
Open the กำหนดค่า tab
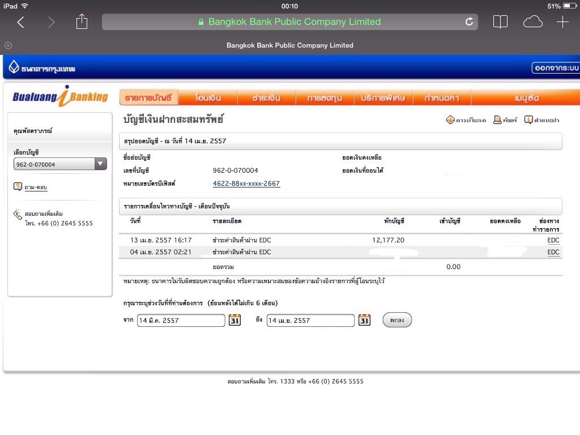(442, 97)
